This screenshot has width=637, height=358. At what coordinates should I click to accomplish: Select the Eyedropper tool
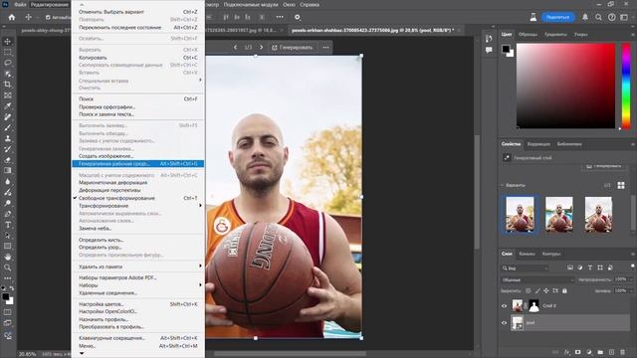click(x=8, y=106)
